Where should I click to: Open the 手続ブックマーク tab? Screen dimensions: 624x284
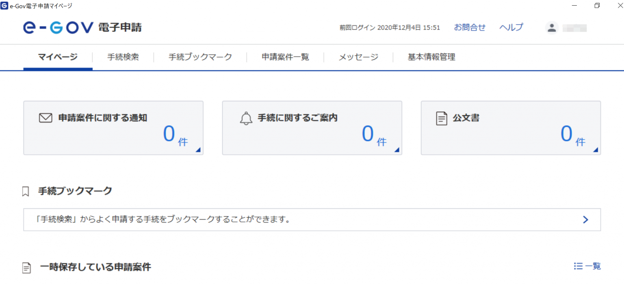click(200, 57)
